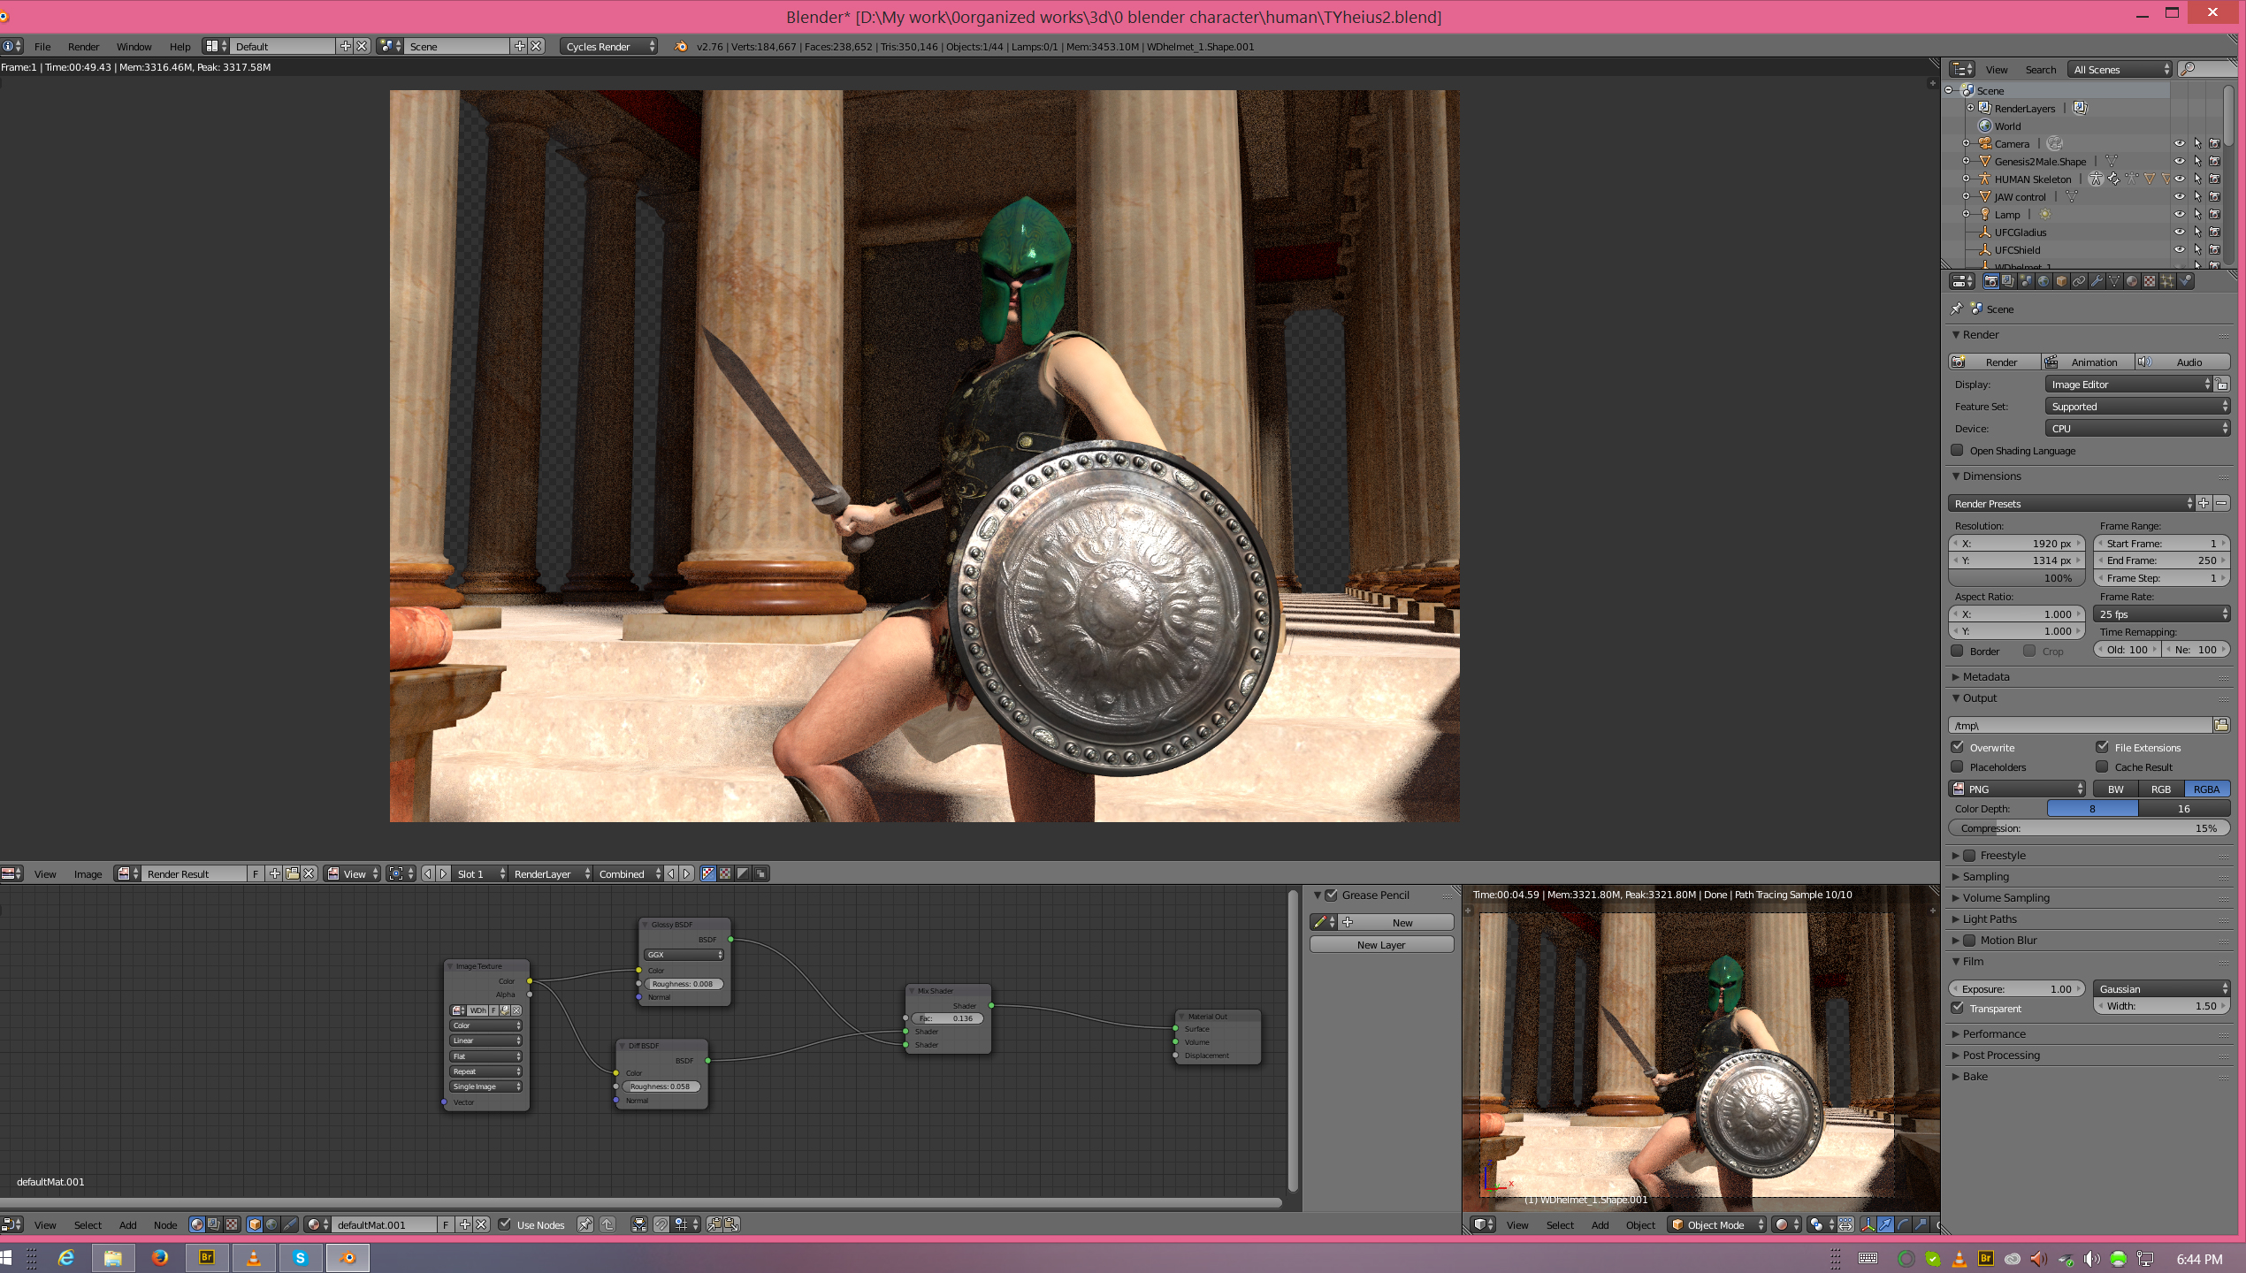This screenshot has height=1273, width=2246.
Task: Switch node editor to compositing nodes
Action: click(x=214, y=1224)
